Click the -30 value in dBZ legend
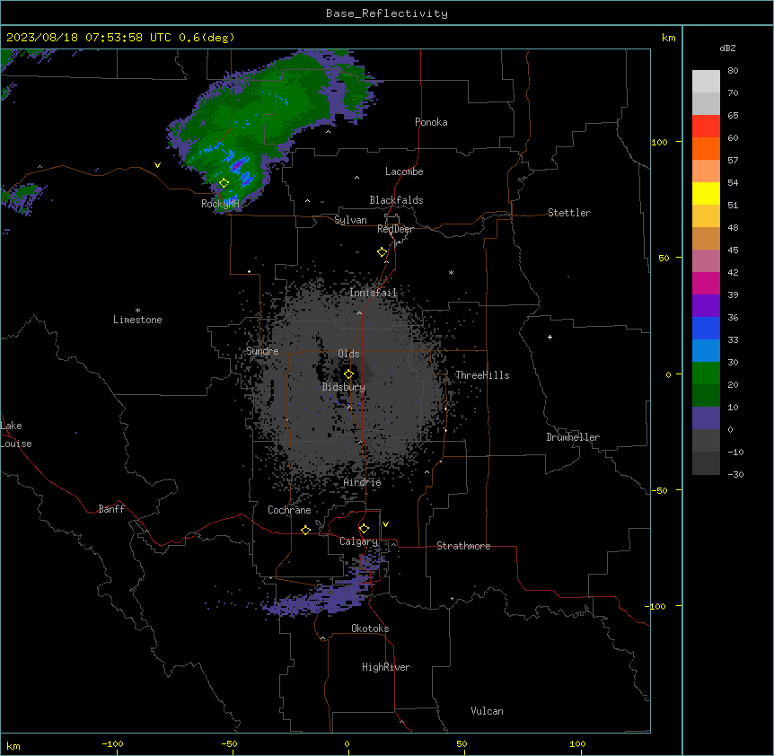 point(735,474)
